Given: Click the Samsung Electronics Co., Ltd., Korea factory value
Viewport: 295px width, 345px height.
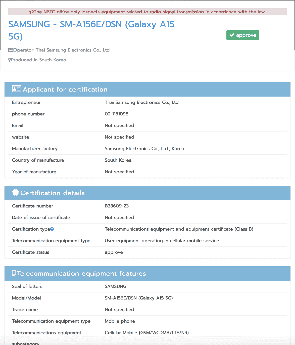Looking at the screenshot, I should tap(144, 149).
